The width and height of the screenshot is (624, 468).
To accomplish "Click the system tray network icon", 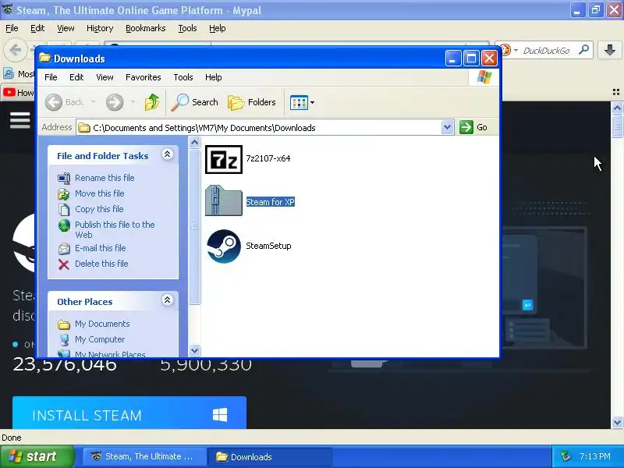I will pos(565,456).
